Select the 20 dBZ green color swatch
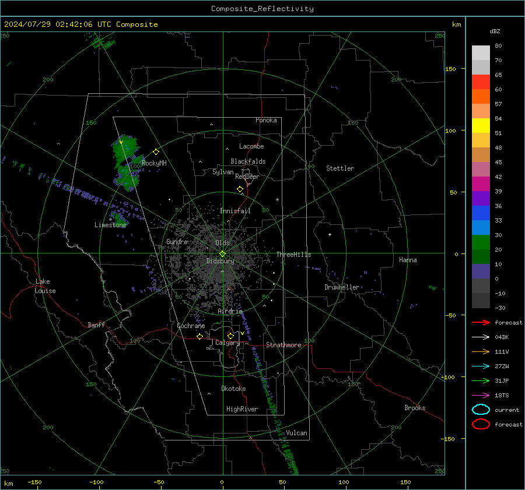The width and height of the screenshot is (525, 490). pos(481,242)
